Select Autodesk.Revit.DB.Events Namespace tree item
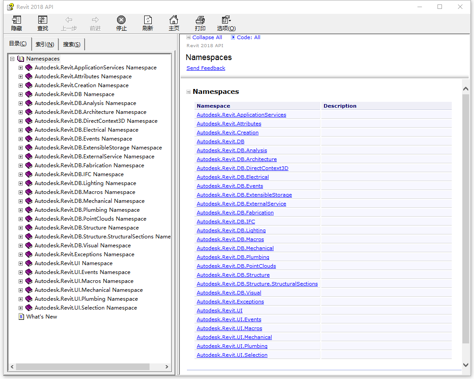This screenshot has width=474, height=379. (83, 139)
